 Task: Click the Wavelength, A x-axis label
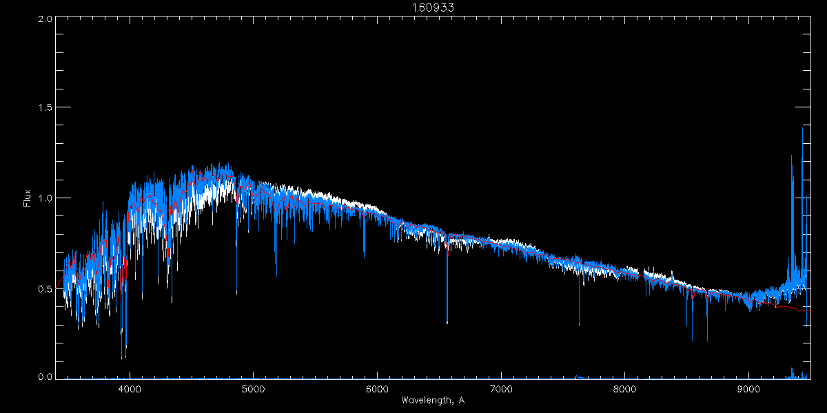[x=432, y=401]
